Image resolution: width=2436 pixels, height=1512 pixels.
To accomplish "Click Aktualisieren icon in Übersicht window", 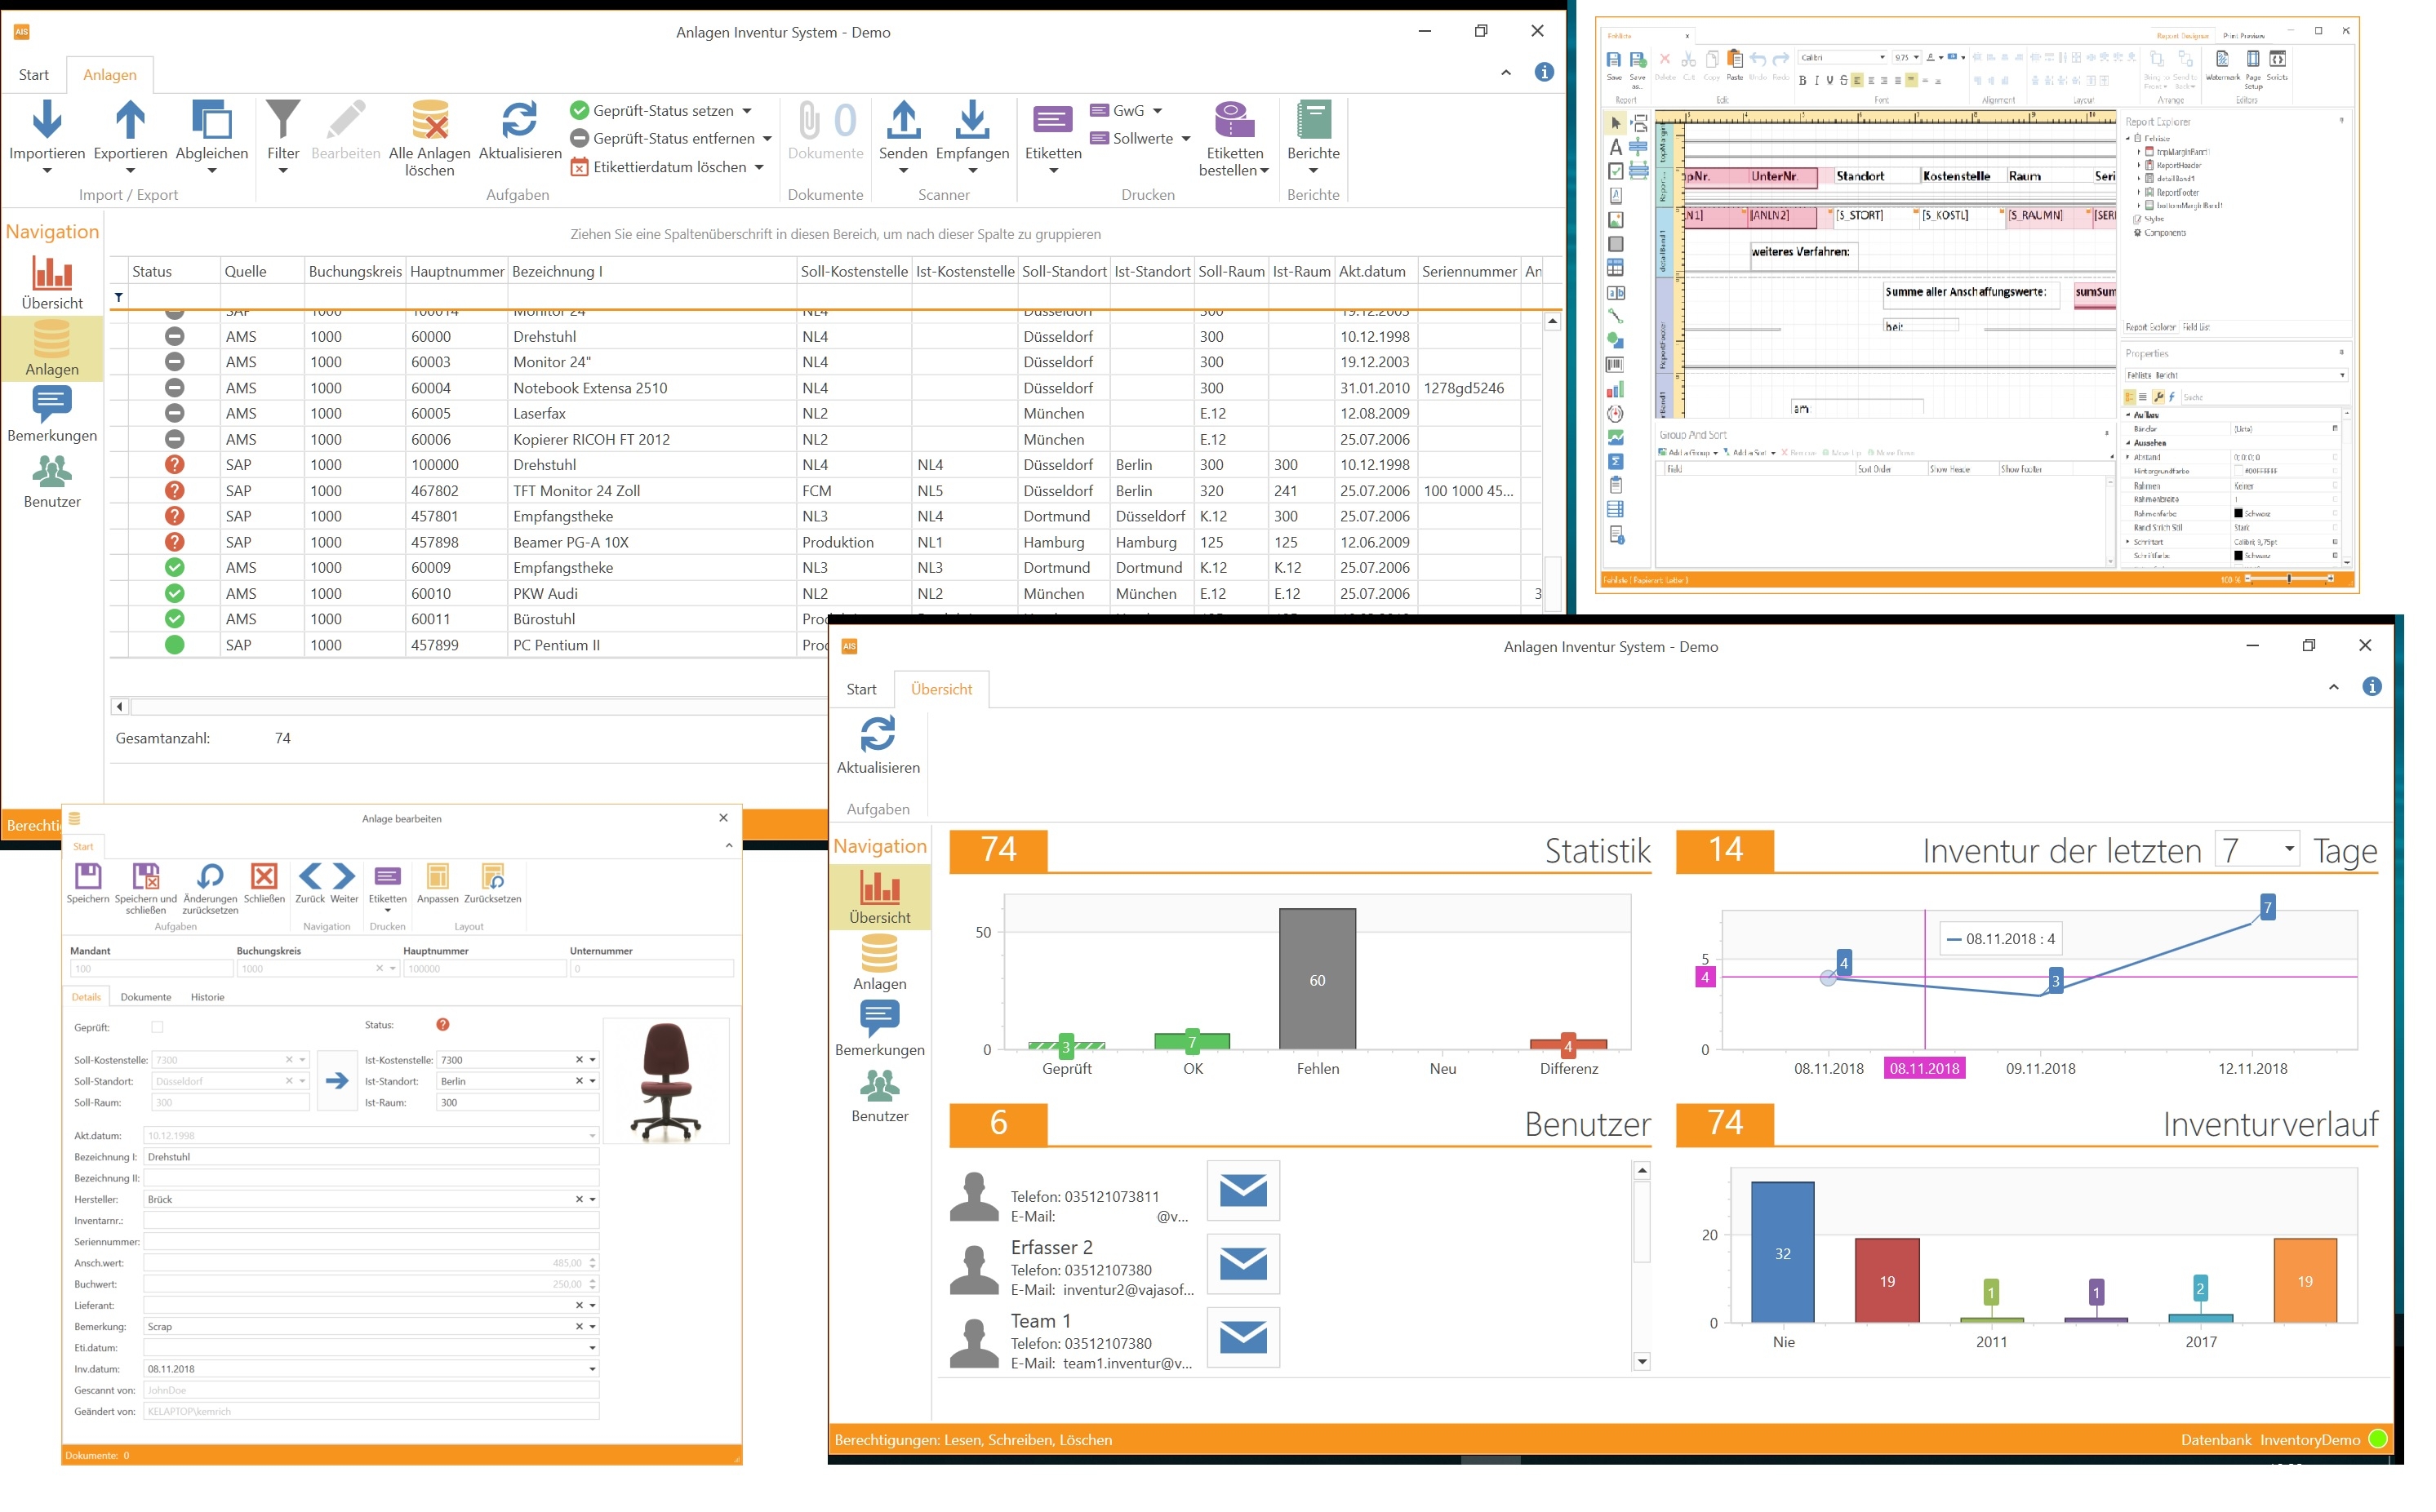I will [878, 735].
